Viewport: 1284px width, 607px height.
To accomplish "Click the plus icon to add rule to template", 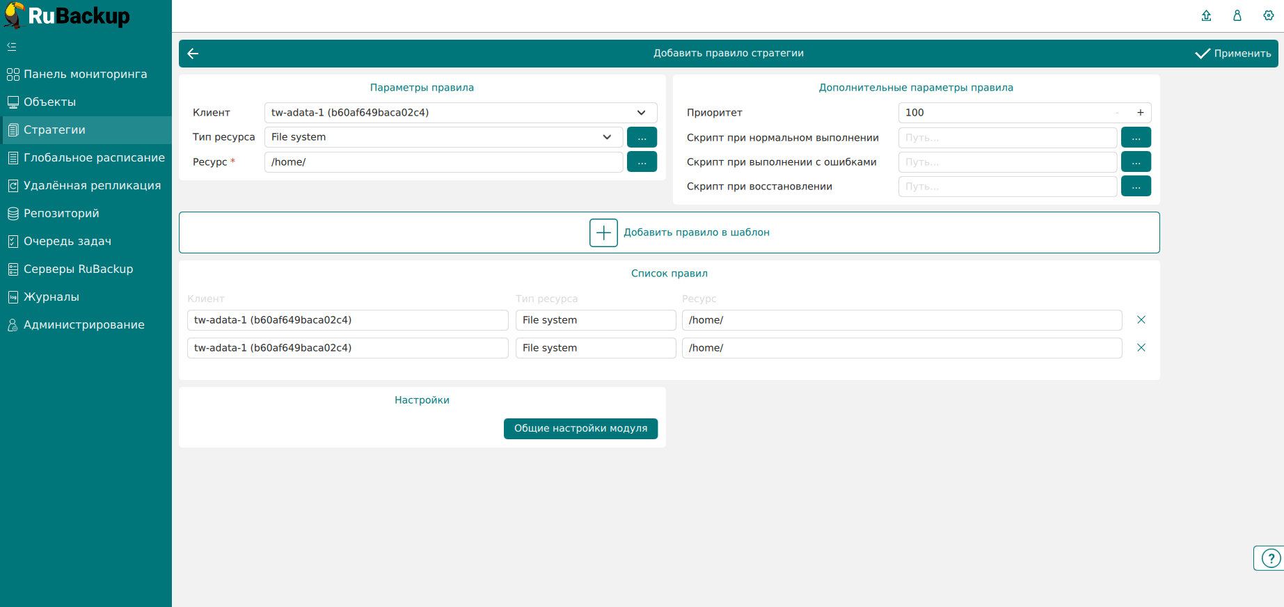I will click(603, 232).
